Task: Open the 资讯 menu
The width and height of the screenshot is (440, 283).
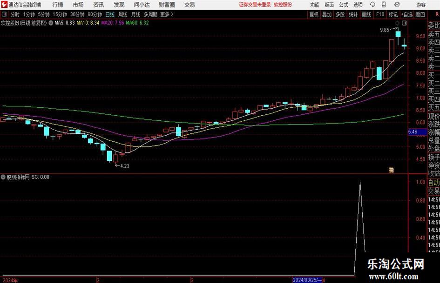Action: pyautogui.click(x=99, y=5)
